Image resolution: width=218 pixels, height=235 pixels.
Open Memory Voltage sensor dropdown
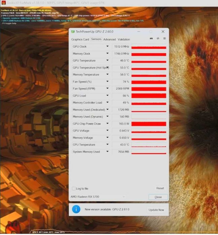(107, 138)
